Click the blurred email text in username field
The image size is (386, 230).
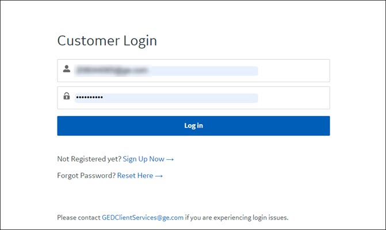(112, 71)
